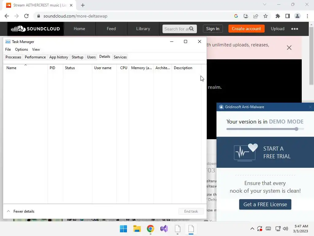Image resolution: width=314 pixels, height=236 pixels.
Task: Open the Windows Start menu
Action: coord(123,229)
